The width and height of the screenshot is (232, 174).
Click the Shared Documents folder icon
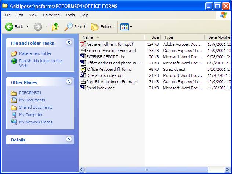pos(14,108)
